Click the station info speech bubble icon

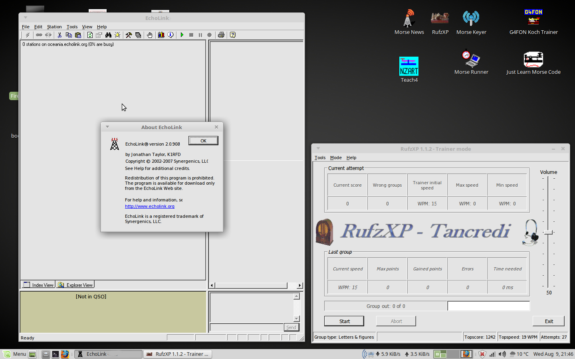coord(171,35)
